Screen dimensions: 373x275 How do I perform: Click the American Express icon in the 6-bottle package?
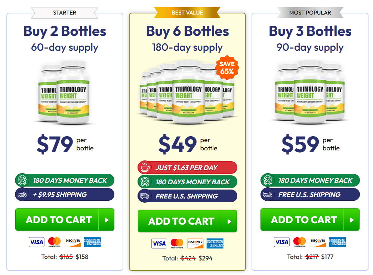point(215,244)
